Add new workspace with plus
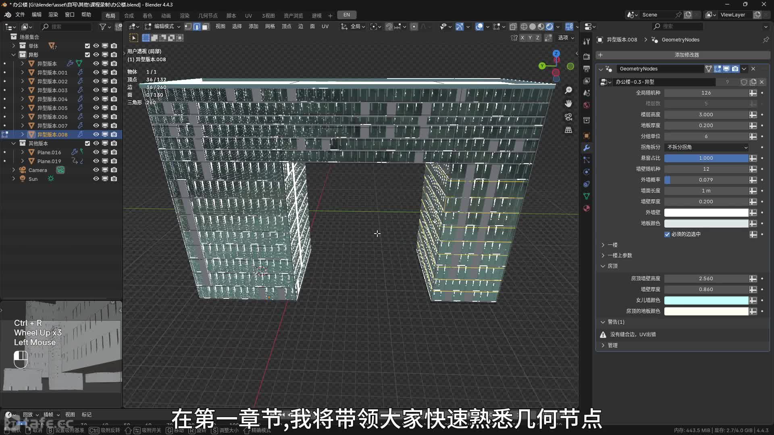The height and width of the screenshot is (435, 774). [x=330, y=16]
